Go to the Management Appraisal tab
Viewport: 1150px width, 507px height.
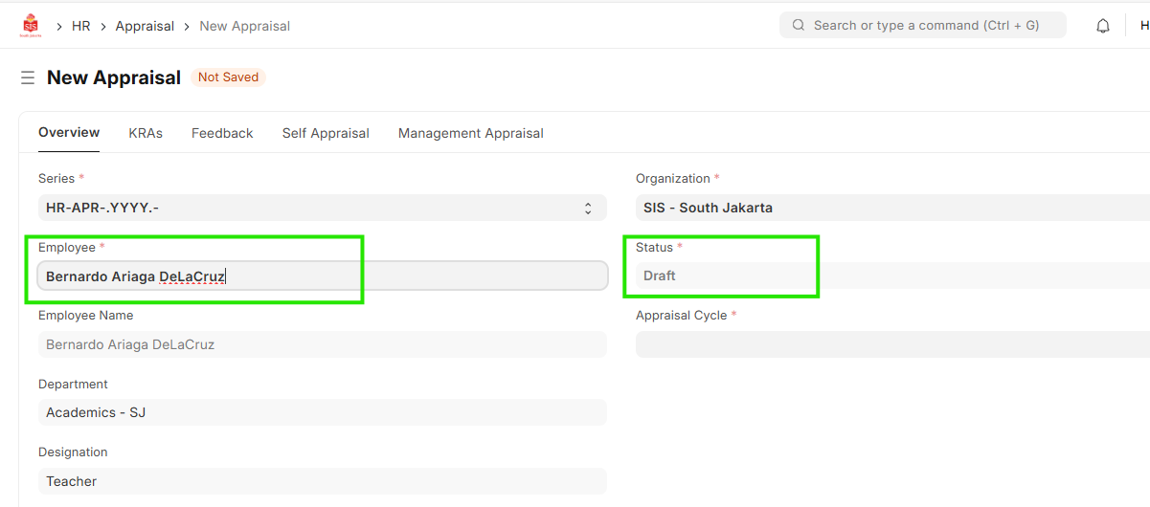[470, 133]
